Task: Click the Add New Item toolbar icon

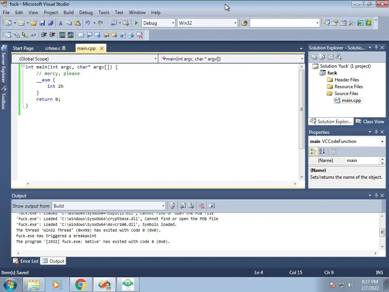Action: click(21, 23)
